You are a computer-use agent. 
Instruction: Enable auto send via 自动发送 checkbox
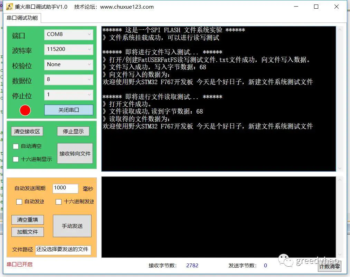click(19, 202)
